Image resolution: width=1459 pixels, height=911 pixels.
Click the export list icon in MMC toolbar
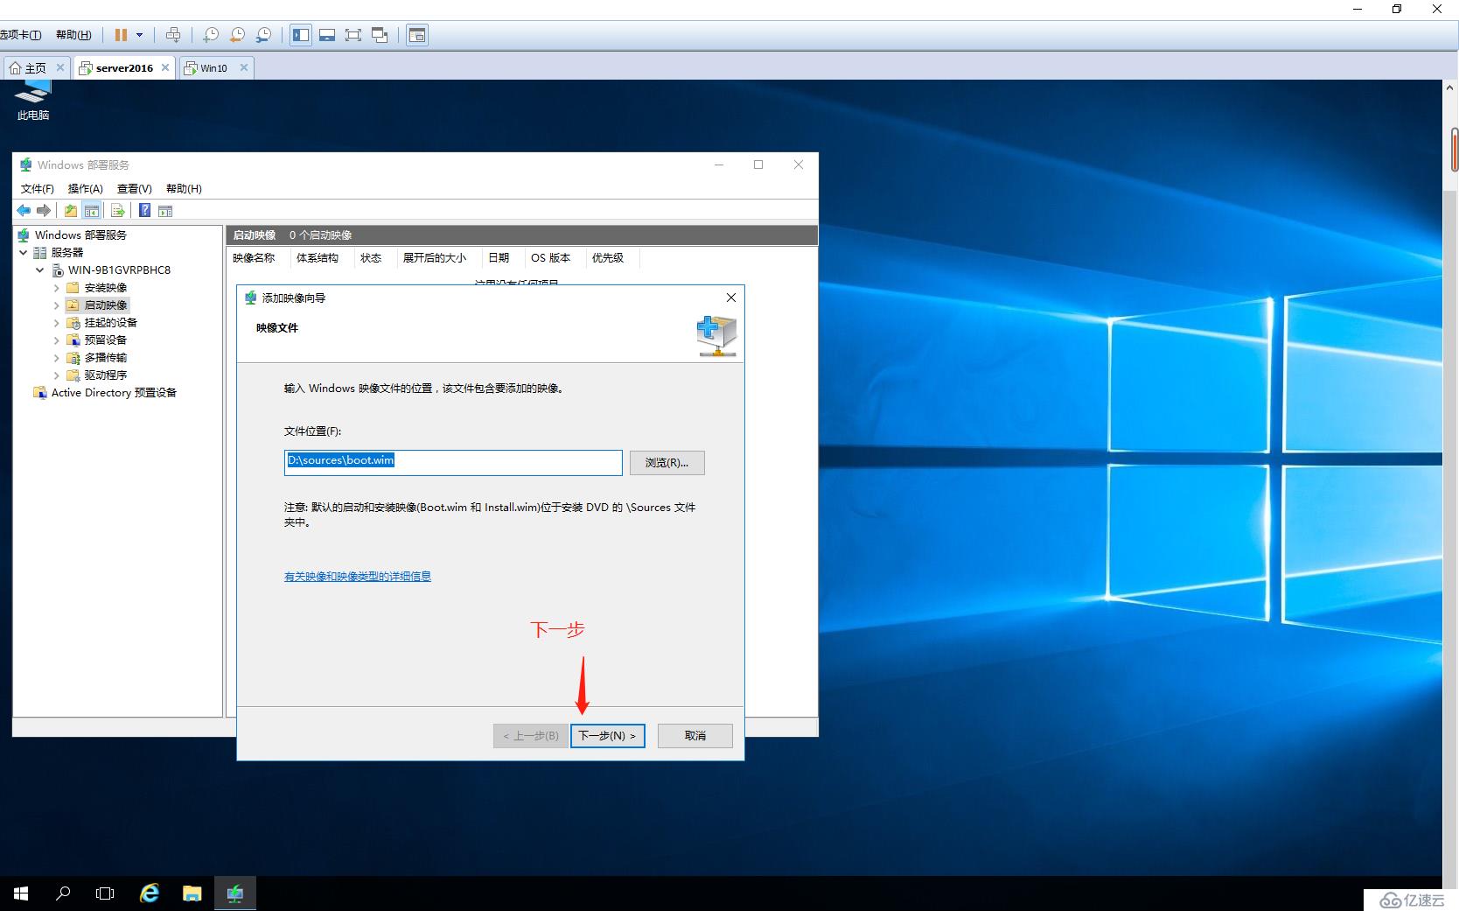(117, 210)
